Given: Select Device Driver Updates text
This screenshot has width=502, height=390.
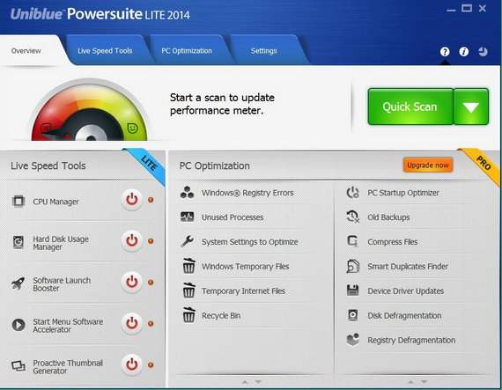Looking at the screenshot, I should coord(406,291).
